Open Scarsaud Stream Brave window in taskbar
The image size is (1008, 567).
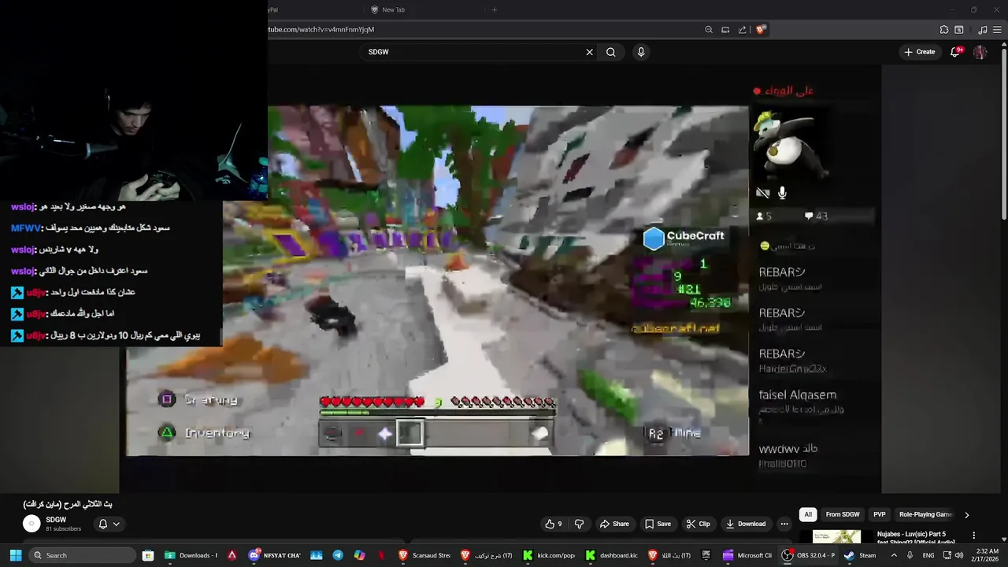click(x=425, y=555)
